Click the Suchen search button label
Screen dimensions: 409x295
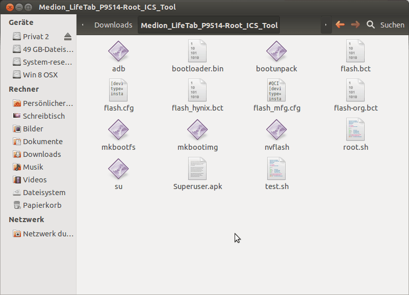392,25
